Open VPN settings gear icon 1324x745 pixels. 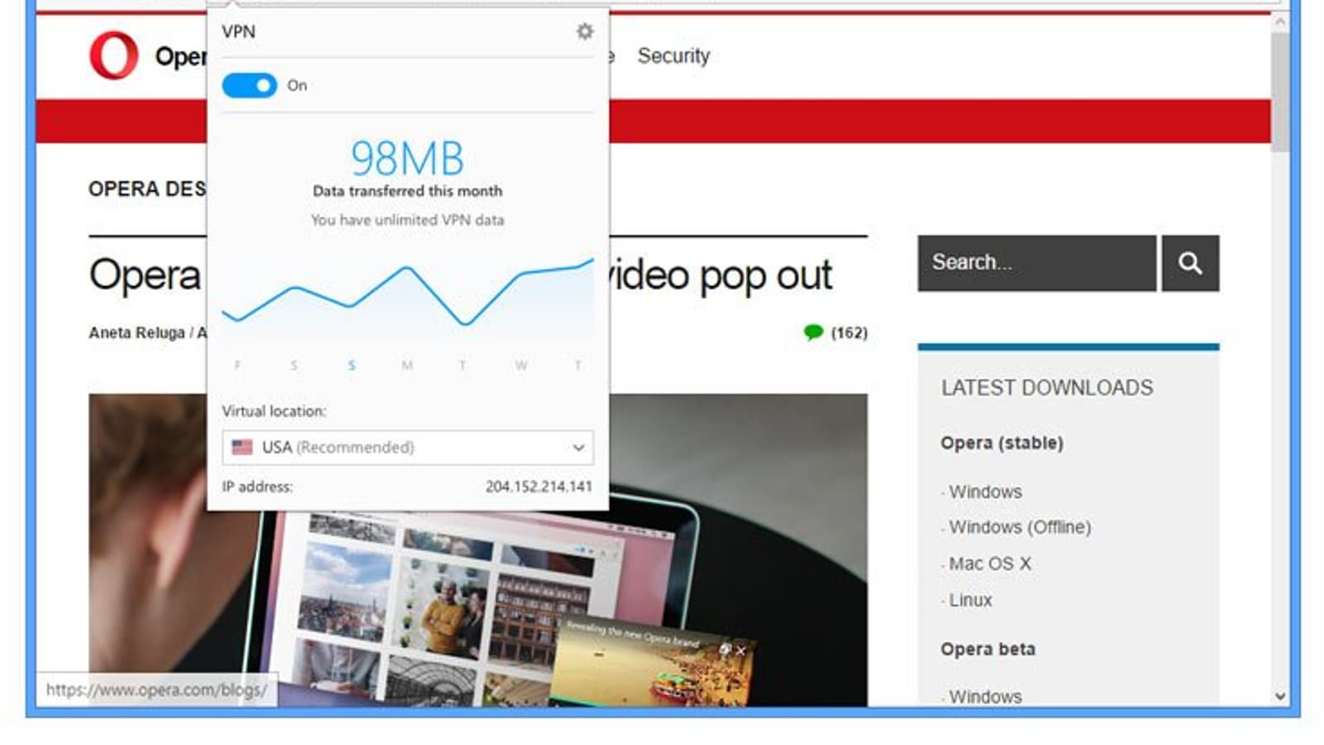[x=585, y=31]
